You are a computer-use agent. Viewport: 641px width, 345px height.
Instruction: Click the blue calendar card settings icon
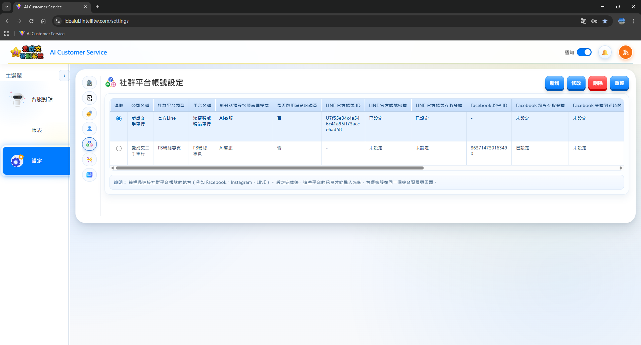tap(89, 175)
